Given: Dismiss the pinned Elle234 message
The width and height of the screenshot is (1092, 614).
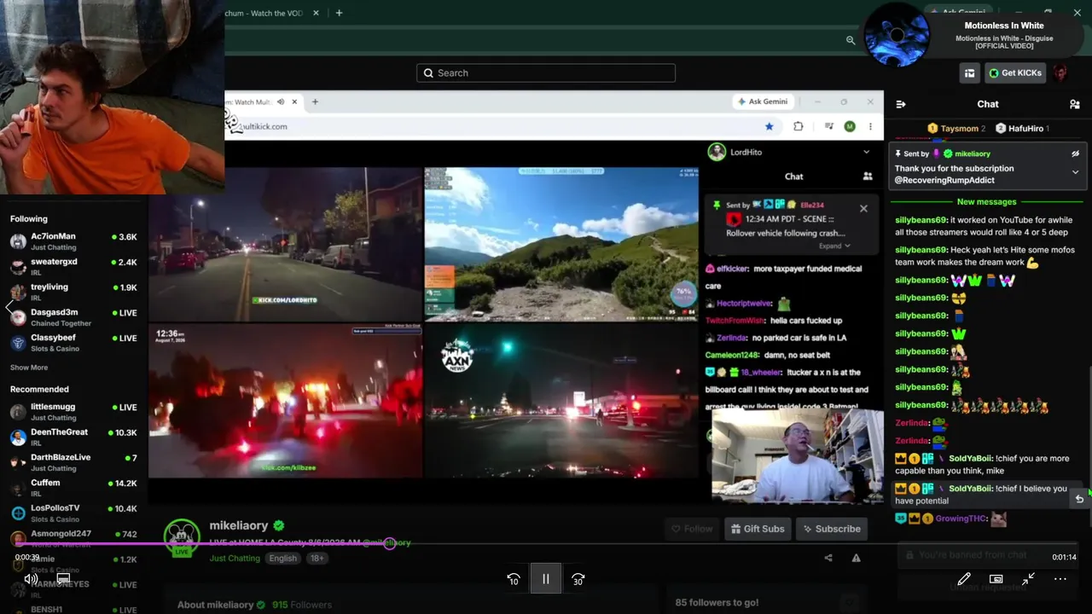Looking at the screenshot, I should pyautogui.click(x=863, y=208).
